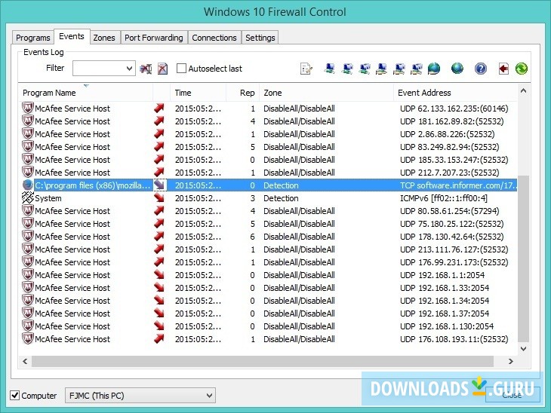
Task: Sort by Time column header
Action: [x=199, y=93]
